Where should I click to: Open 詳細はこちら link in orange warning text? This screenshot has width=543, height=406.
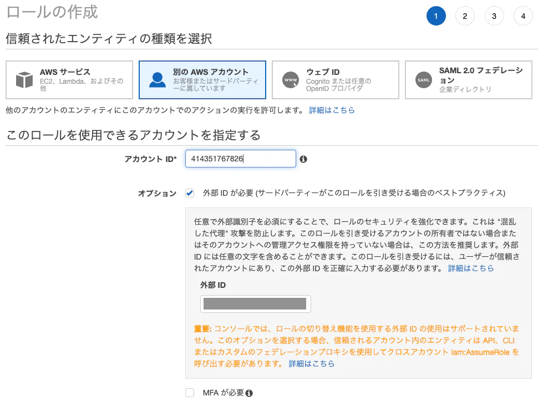pos(312,363)
